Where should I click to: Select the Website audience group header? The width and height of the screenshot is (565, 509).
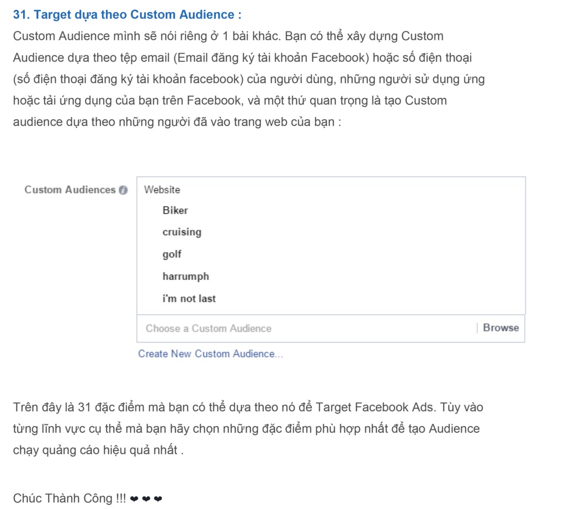point(162,189)
